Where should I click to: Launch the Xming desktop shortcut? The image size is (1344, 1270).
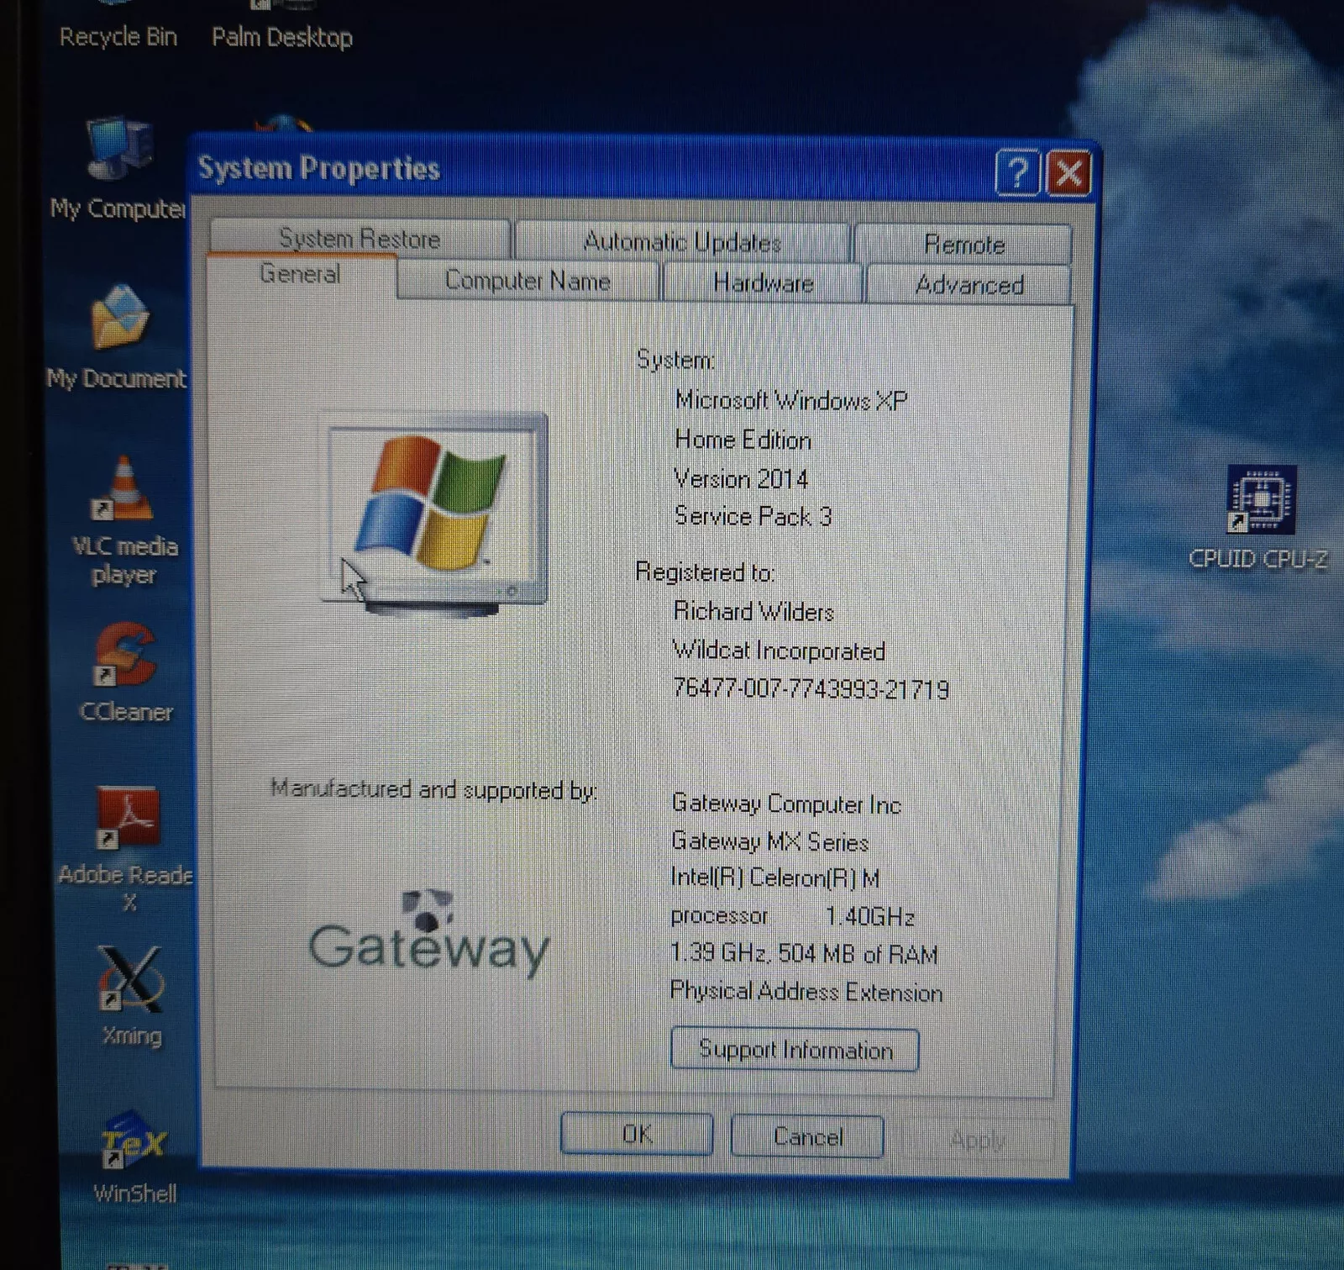coord(130,981)
